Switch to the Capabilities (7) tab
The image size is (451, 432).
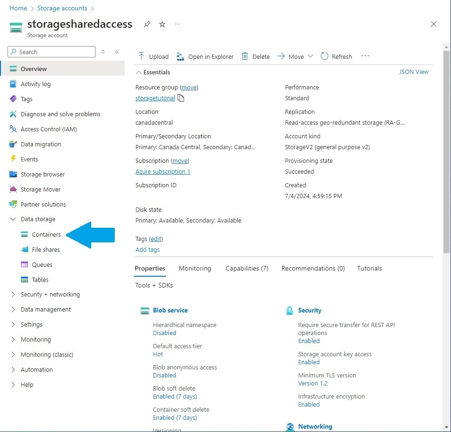pyautogui.click(x=247, y=269)
